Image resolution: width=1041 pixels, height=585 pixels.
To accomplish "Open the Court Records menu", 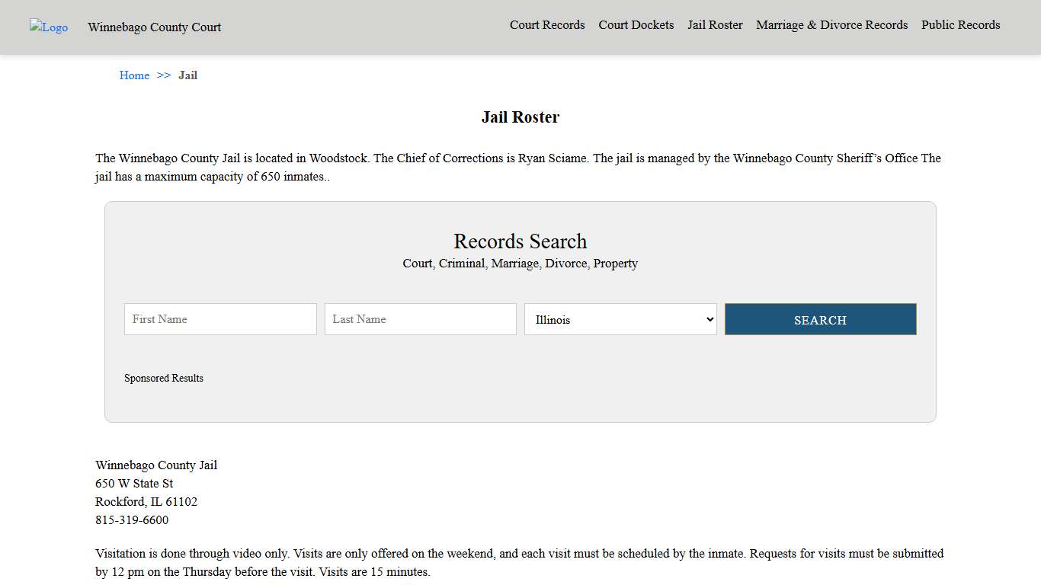I will coord(547,24).
